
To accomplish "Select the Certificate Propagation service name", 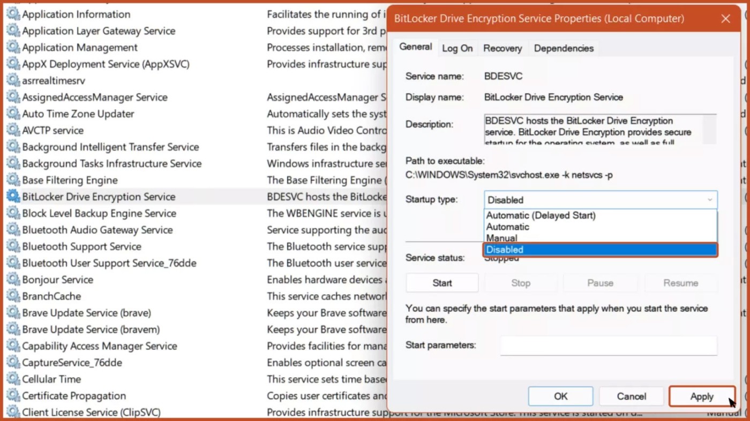I will click(x=74, y=395).
